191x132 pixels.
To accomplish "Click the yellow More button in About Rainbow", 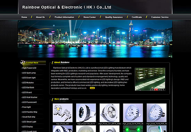I will pyautogui.click(x=92, y=88).
